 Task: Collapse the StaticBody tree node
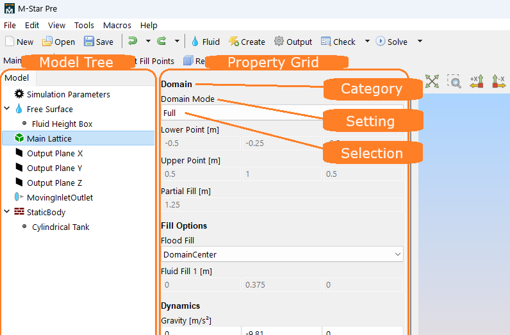click(7, 211)
